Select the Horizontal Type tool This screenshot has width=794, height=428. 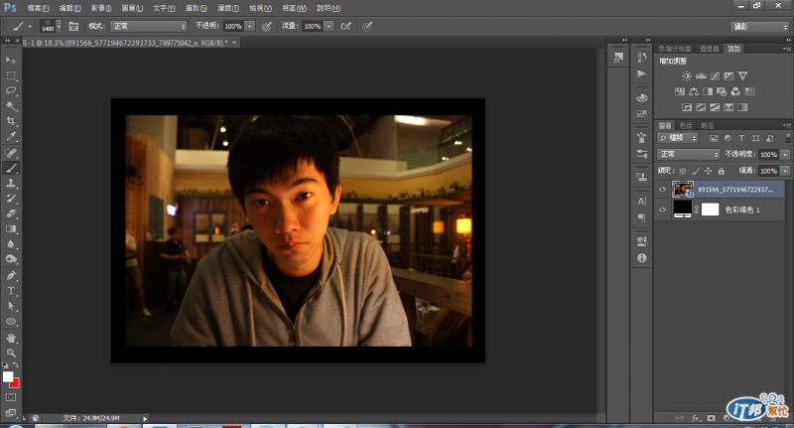12,291
